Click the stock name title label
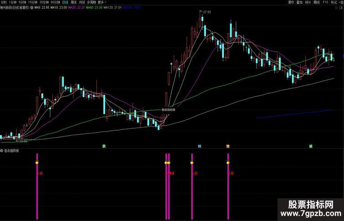This screenshot has height=221, width=344. 15,8
